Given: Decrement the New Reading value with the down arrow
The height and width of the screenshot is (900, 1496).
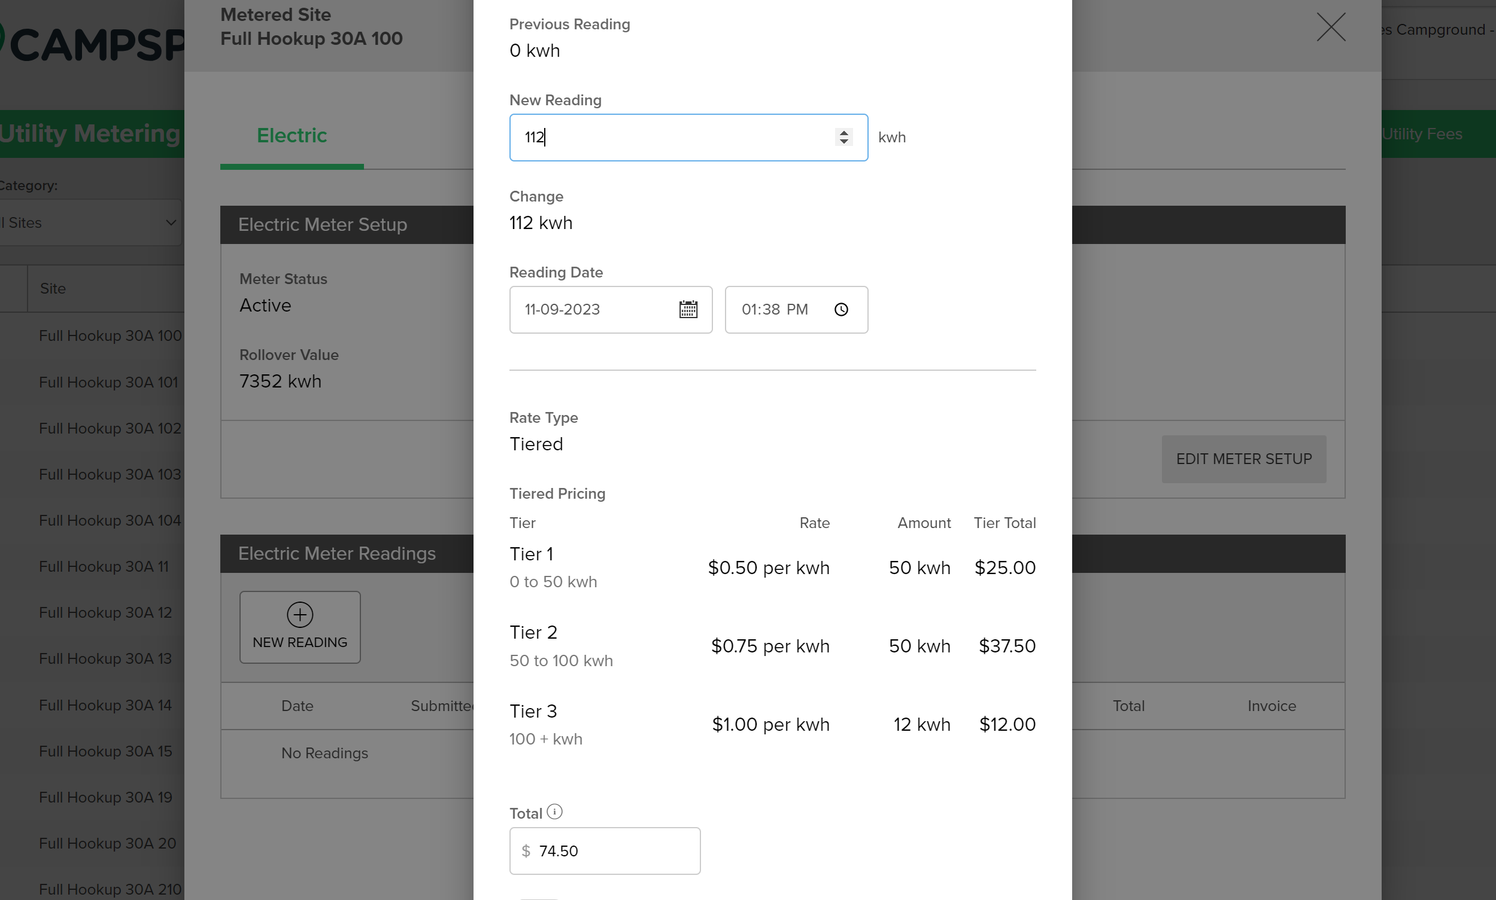Looking at the screenshot, I should [x=843, y=142].
